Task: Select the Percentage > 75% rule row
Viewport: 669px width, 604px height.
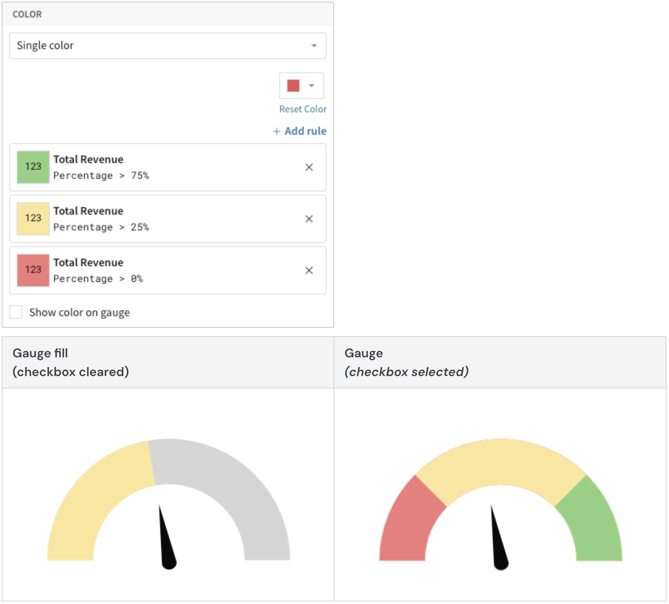Action: (168, 167)
